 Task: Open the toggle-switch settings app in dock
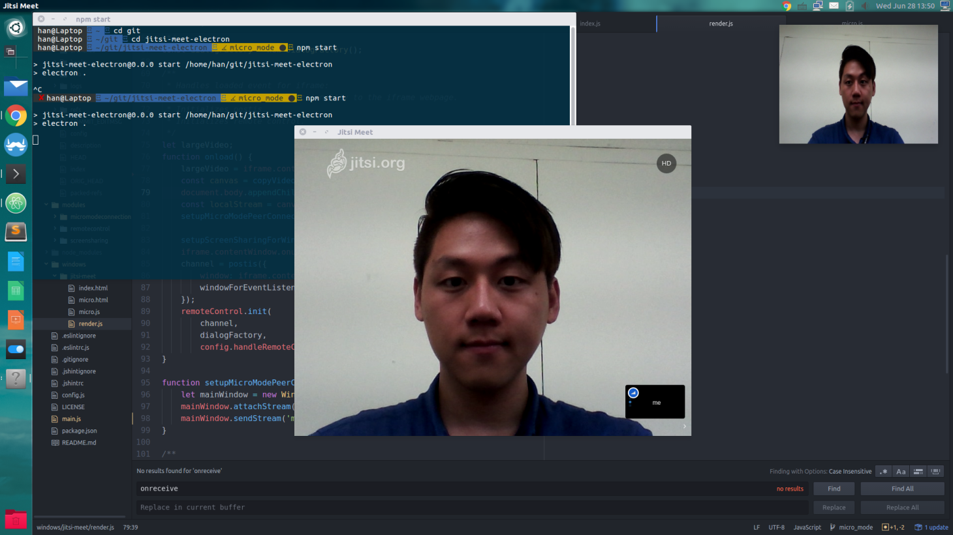coord(16,349)
